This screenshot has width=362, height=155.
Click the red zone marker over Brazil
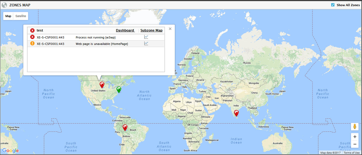pyautogui.click(x=125, y=127)
